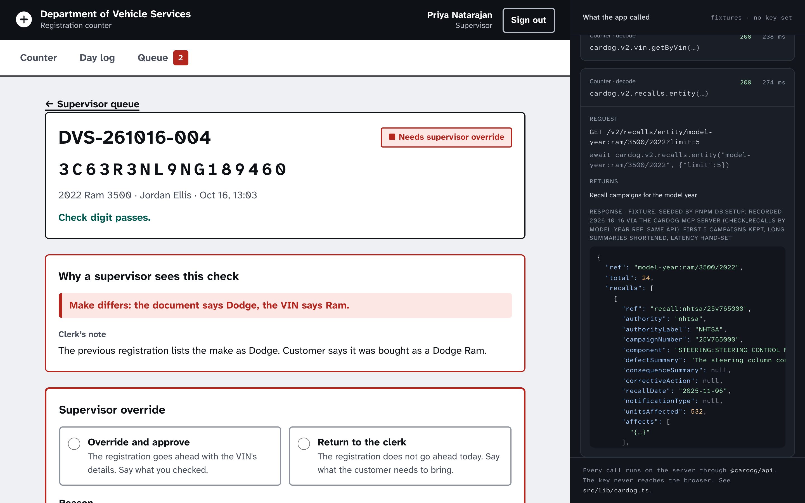The image size is (805, 503).
Task: Click the back arrow beside Supervisor queue
Action: coord(49,104)
